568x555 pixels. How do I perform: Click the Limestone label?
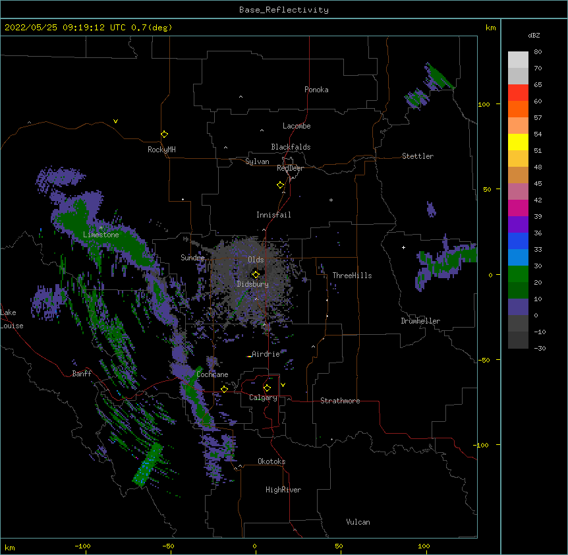pos(101,235)
